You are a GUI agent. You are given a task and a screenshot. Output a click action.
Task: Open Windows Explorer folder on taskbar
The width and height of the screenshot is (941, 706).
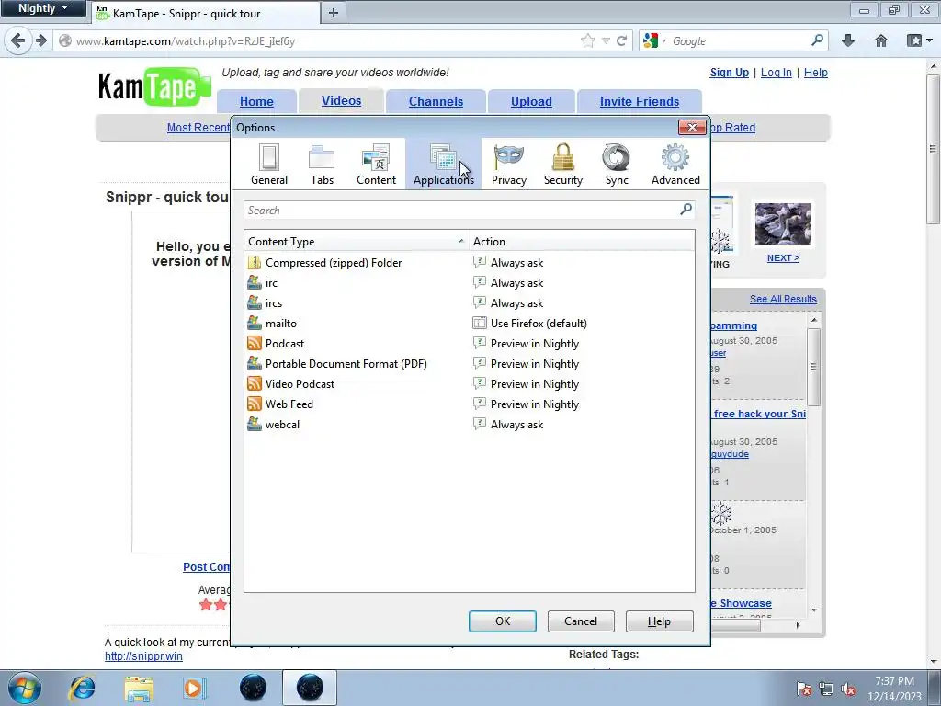[x=139, y=688]
